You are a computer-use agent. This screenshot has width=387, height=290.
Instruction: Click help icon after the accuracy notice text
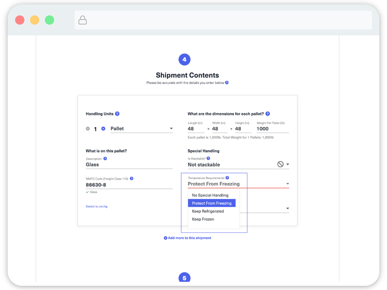(227, 82)
